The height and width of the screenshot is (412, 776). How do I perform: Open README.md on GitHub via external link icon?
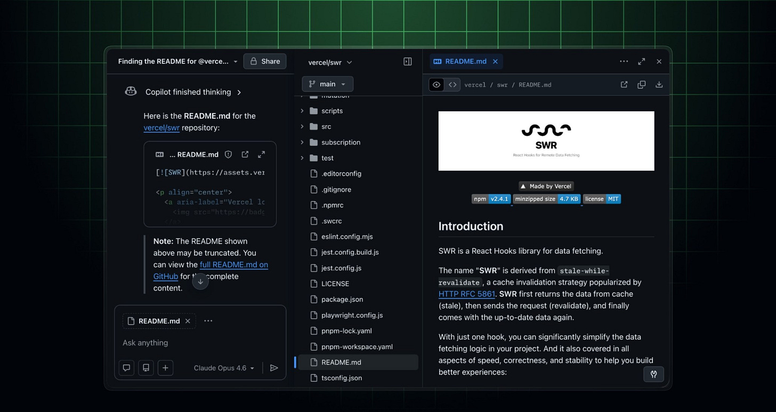click(624, 84)
